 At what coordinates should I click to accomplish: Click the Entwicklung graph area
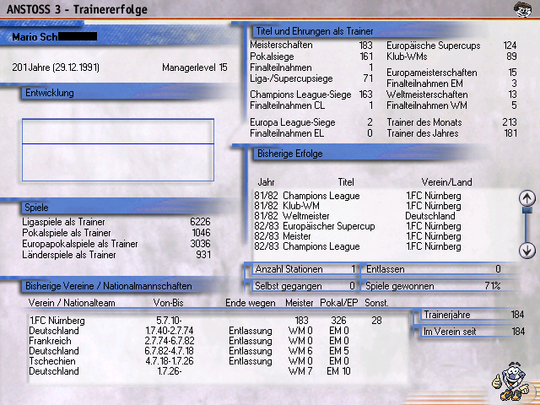(x=117, y=144)
